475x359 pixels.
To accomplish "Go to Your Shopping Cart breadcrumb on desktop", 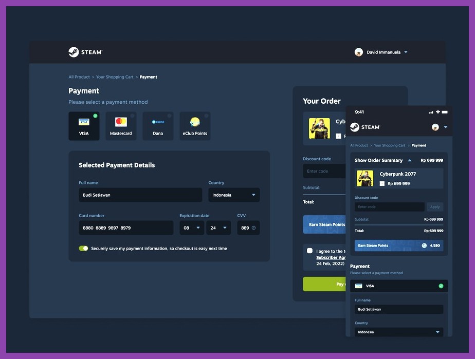I will pyautogui.click(x=115, y=77).
